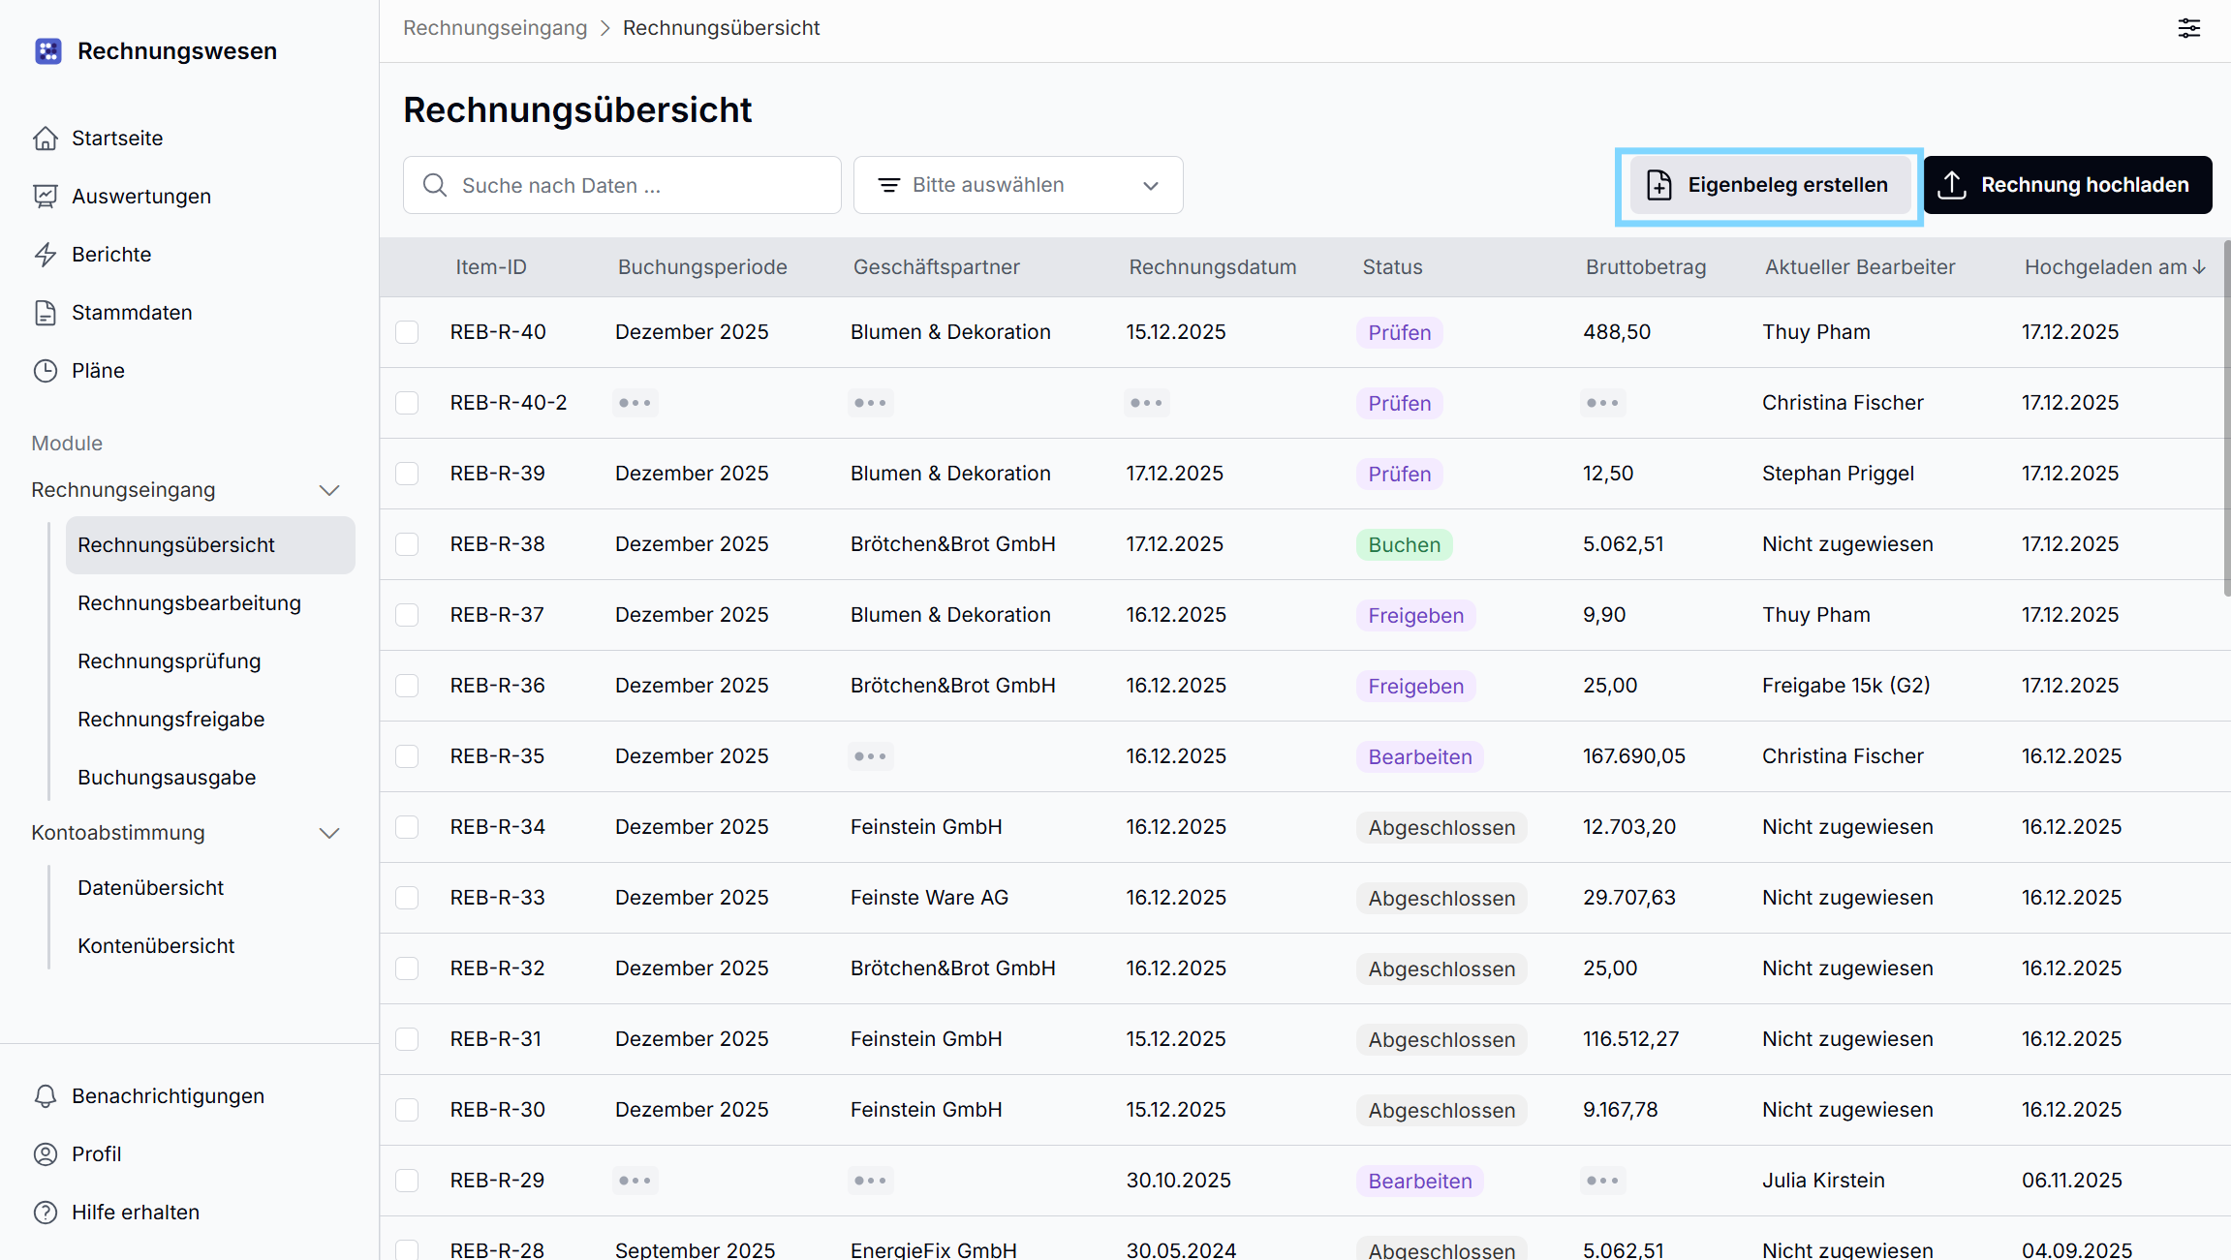Collapse the Rechnungseingang module section
2231x1260 pixels.
tap(329, 490)
